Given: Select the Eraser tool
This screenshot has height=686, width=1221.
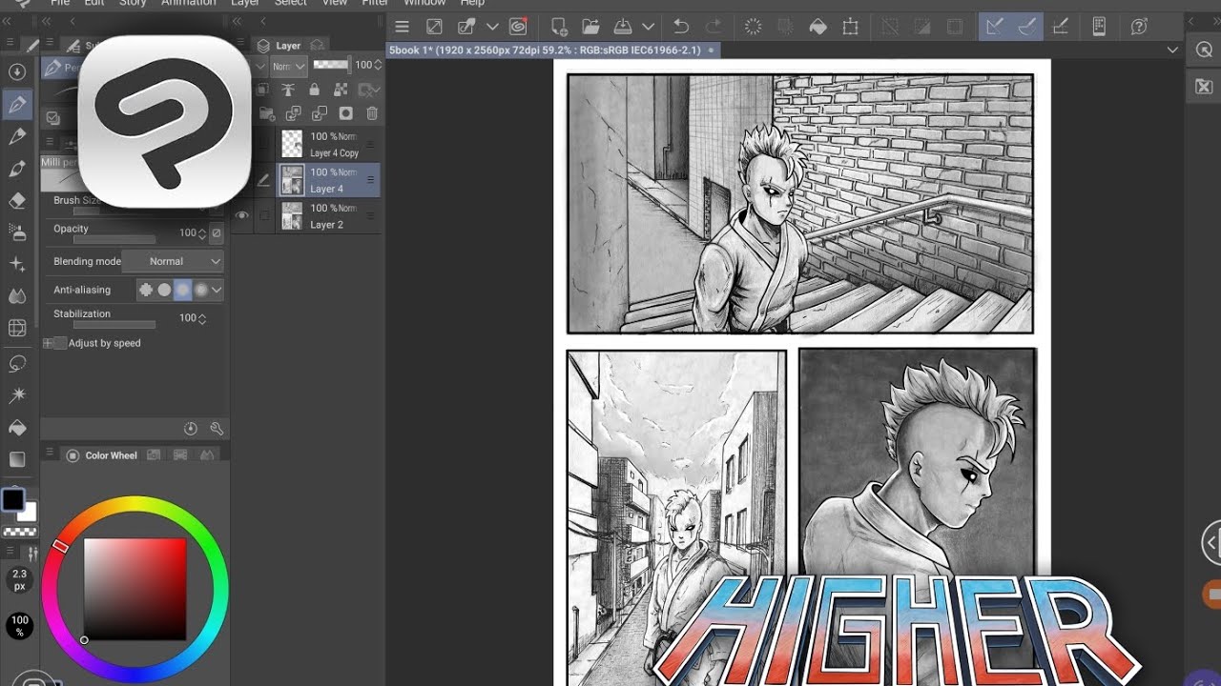Looking at the screenshot, I should click(17, 201).
